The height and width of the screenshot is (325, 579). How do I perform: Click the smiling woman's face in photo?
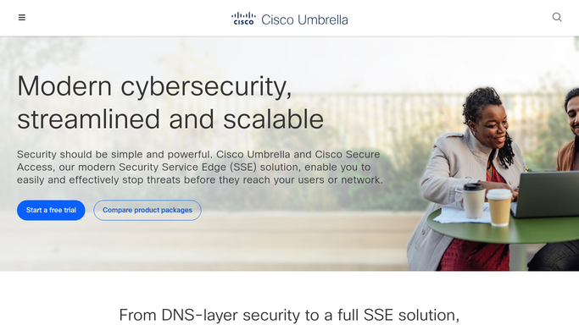coord(493,125)
